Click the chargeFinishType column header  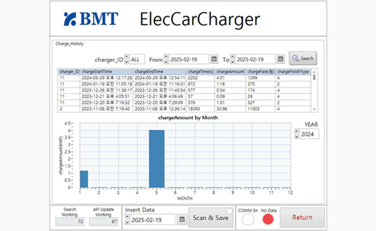[293, 72]
